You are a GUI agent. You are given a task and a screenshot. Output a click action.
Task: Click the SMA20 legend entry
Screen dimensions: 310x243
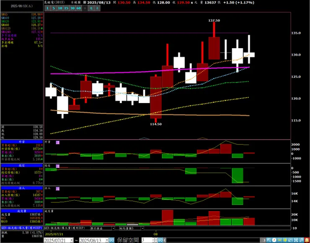[22, 21]
